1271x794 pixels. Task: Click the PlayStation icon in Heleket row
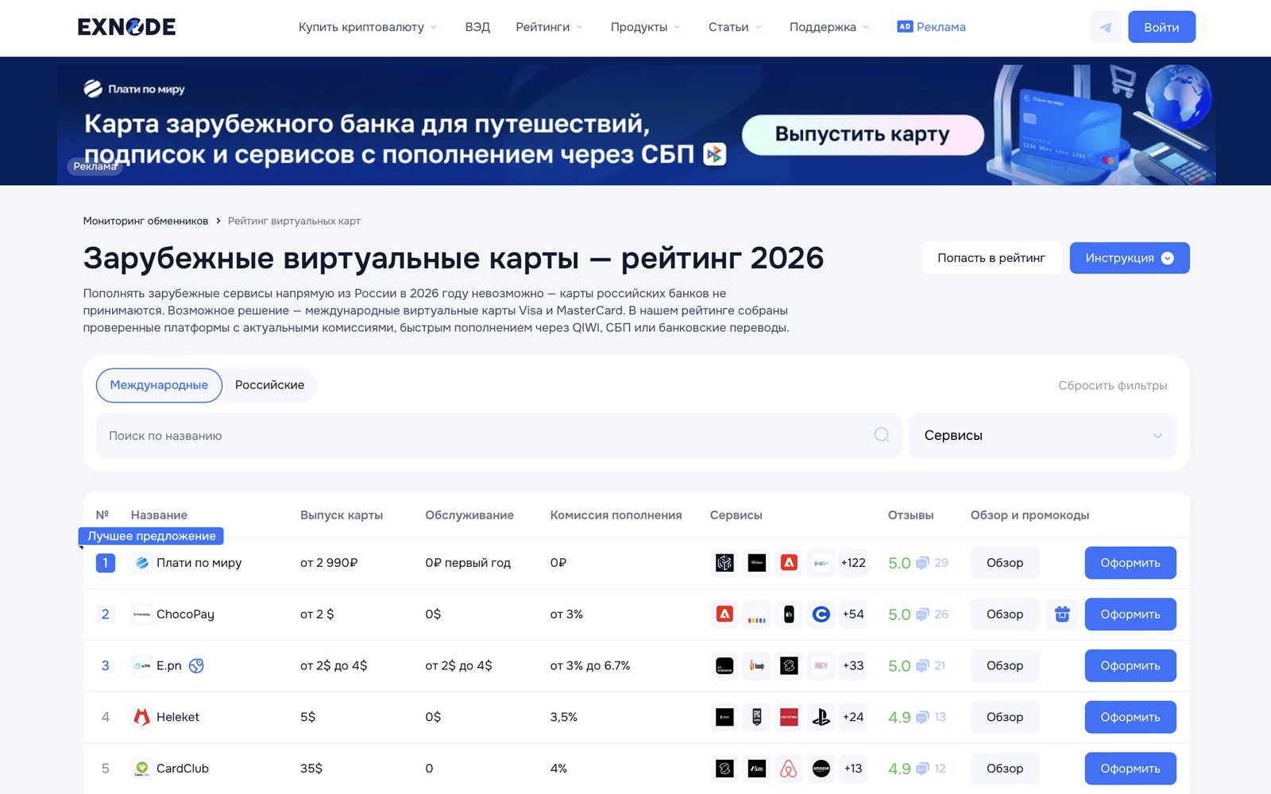pyautogui.click(x=821, y=717)
